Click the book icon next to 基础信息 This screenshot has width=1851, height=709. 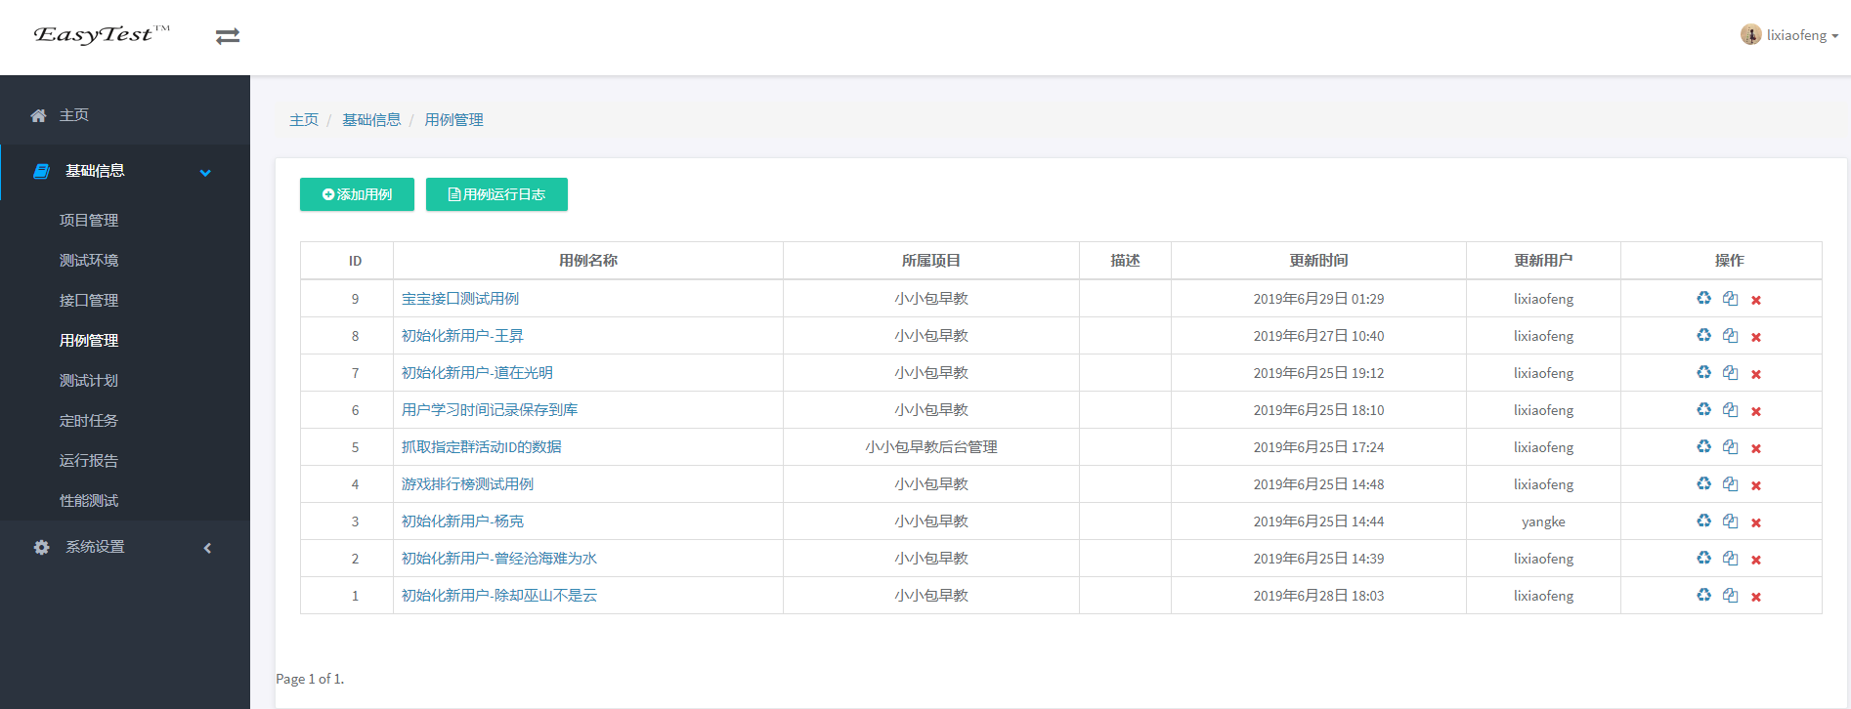tap(41, 171)
